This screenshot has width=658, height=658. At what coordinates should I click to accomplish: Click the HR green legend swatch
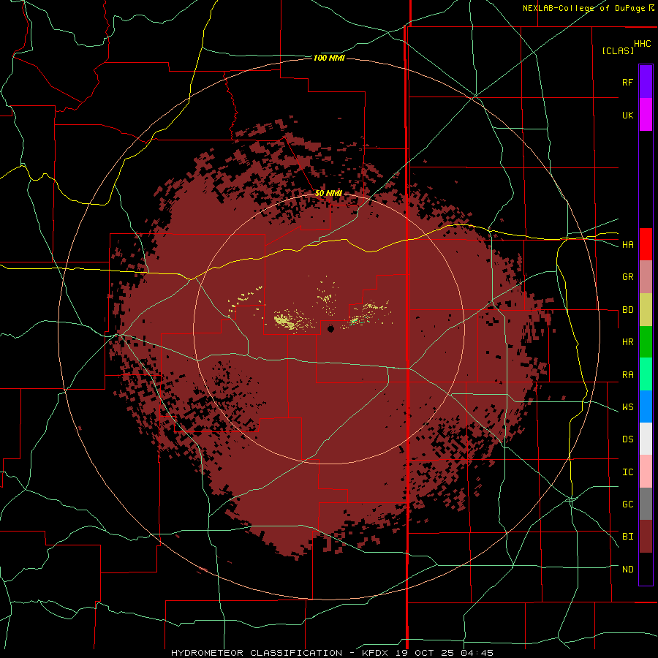(646, 341)
